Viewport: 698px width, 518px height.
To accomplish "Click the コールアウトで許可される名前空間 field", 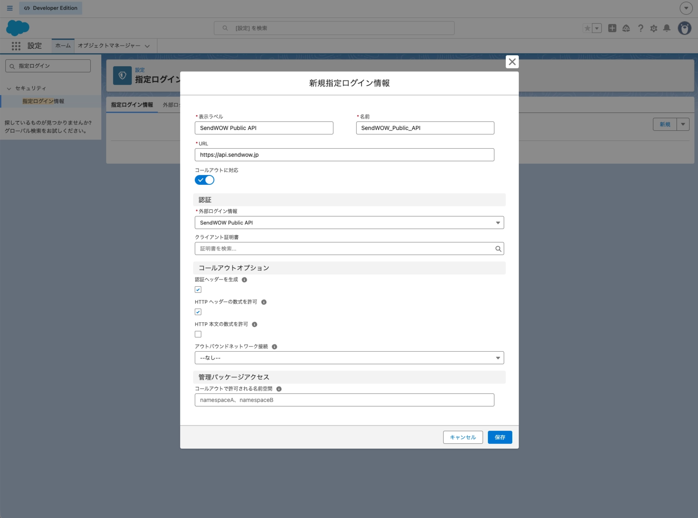I will pyautogui.click(x=344, y=400).
